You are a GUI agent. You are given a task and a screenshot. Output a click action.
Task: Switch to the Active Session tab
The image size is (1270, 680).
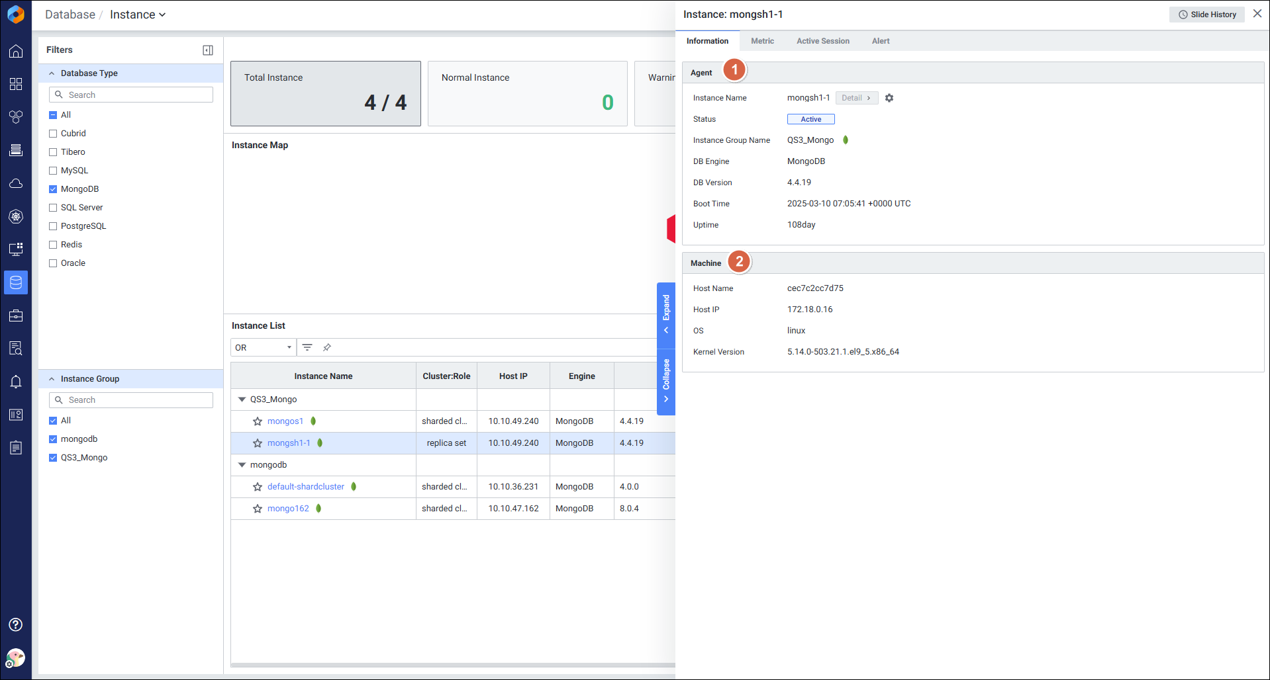click(x=822, y=41)
